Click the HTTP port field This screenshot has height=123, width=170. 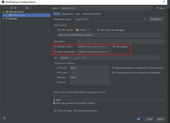click(x=90, y=68)
